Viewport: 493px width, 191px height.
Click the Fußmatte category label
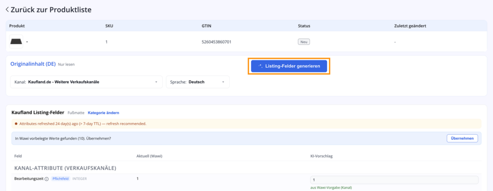pyautogui.click(x=76, y=113)
